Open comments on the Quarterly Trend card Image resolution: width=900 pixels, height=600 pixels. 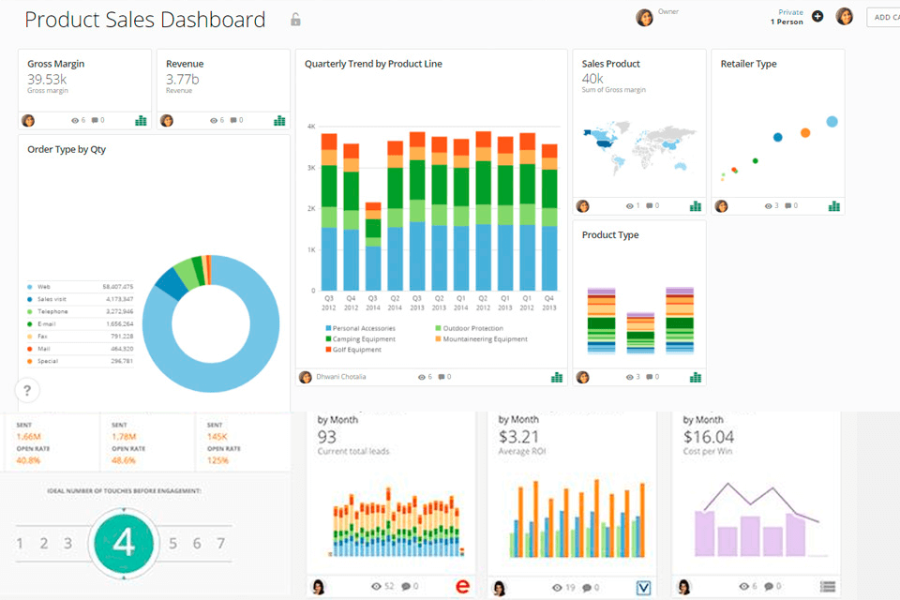[x=441, y=378]
